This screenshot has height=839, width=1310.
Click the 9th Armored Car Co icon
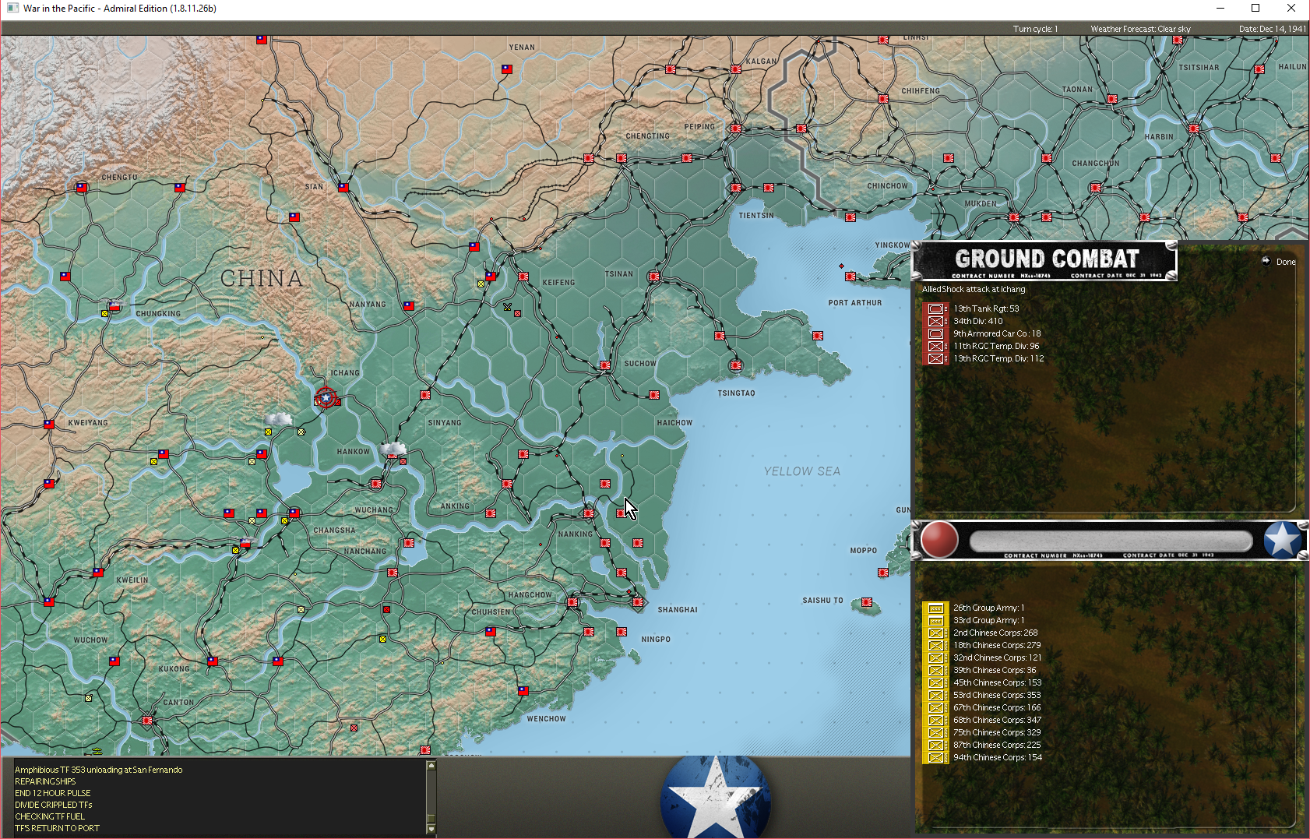[x=935, y=334]
